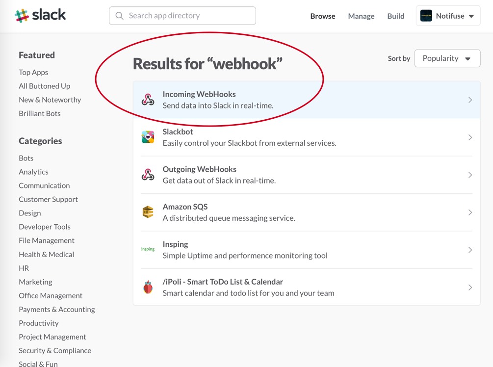
Task: Open the File Management category
Action: click(47, 240)
